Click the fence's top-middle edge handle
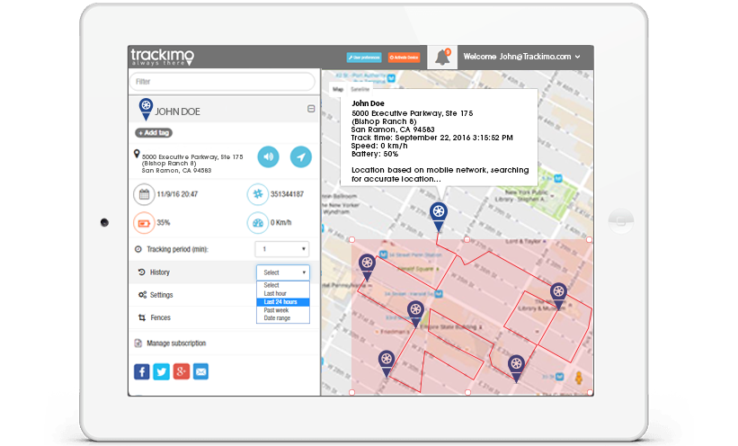This screenshot has width=738, height=446. click(x=467, y=240)
